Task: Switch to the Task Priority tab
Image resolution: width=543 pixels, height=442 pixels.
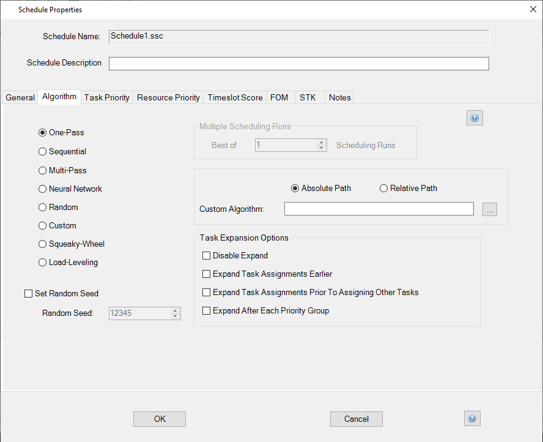Action: [107, 97]
